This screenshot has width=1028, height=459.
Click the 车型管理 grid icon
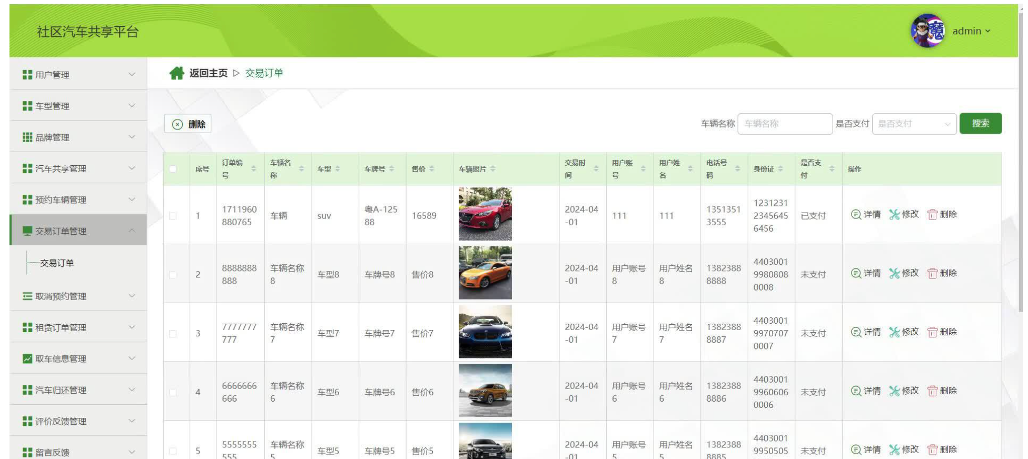(x=27, y=106)
